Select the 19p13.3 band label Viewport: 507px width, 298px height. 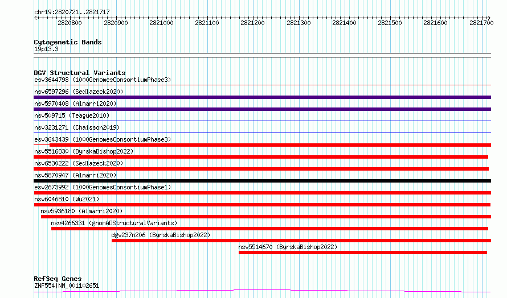pyautogui.click(x=46, y=49)
